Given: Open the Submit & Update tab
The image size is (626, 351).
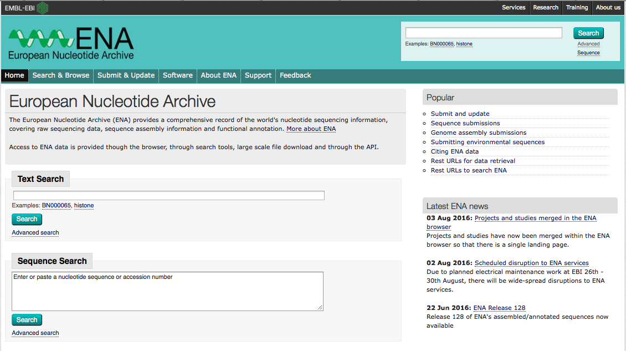Looking at the screenshot, I should (126, 75).
